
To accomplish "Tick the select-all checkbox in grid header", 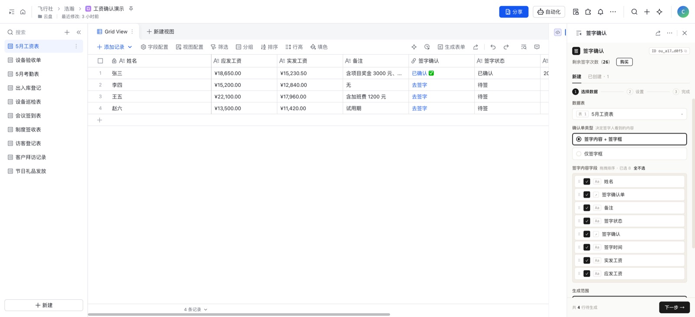I will (100, 61).
